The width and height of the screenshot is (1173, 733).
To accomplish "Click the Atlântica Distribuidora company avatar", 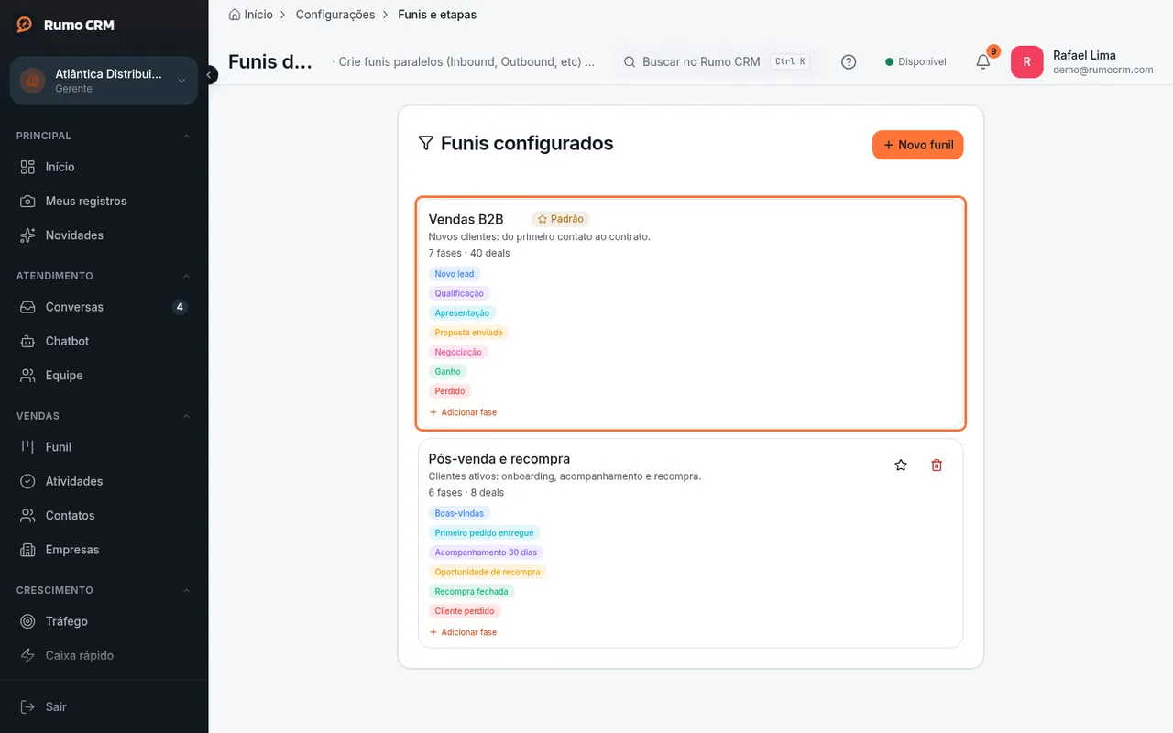I will (33, 81).
